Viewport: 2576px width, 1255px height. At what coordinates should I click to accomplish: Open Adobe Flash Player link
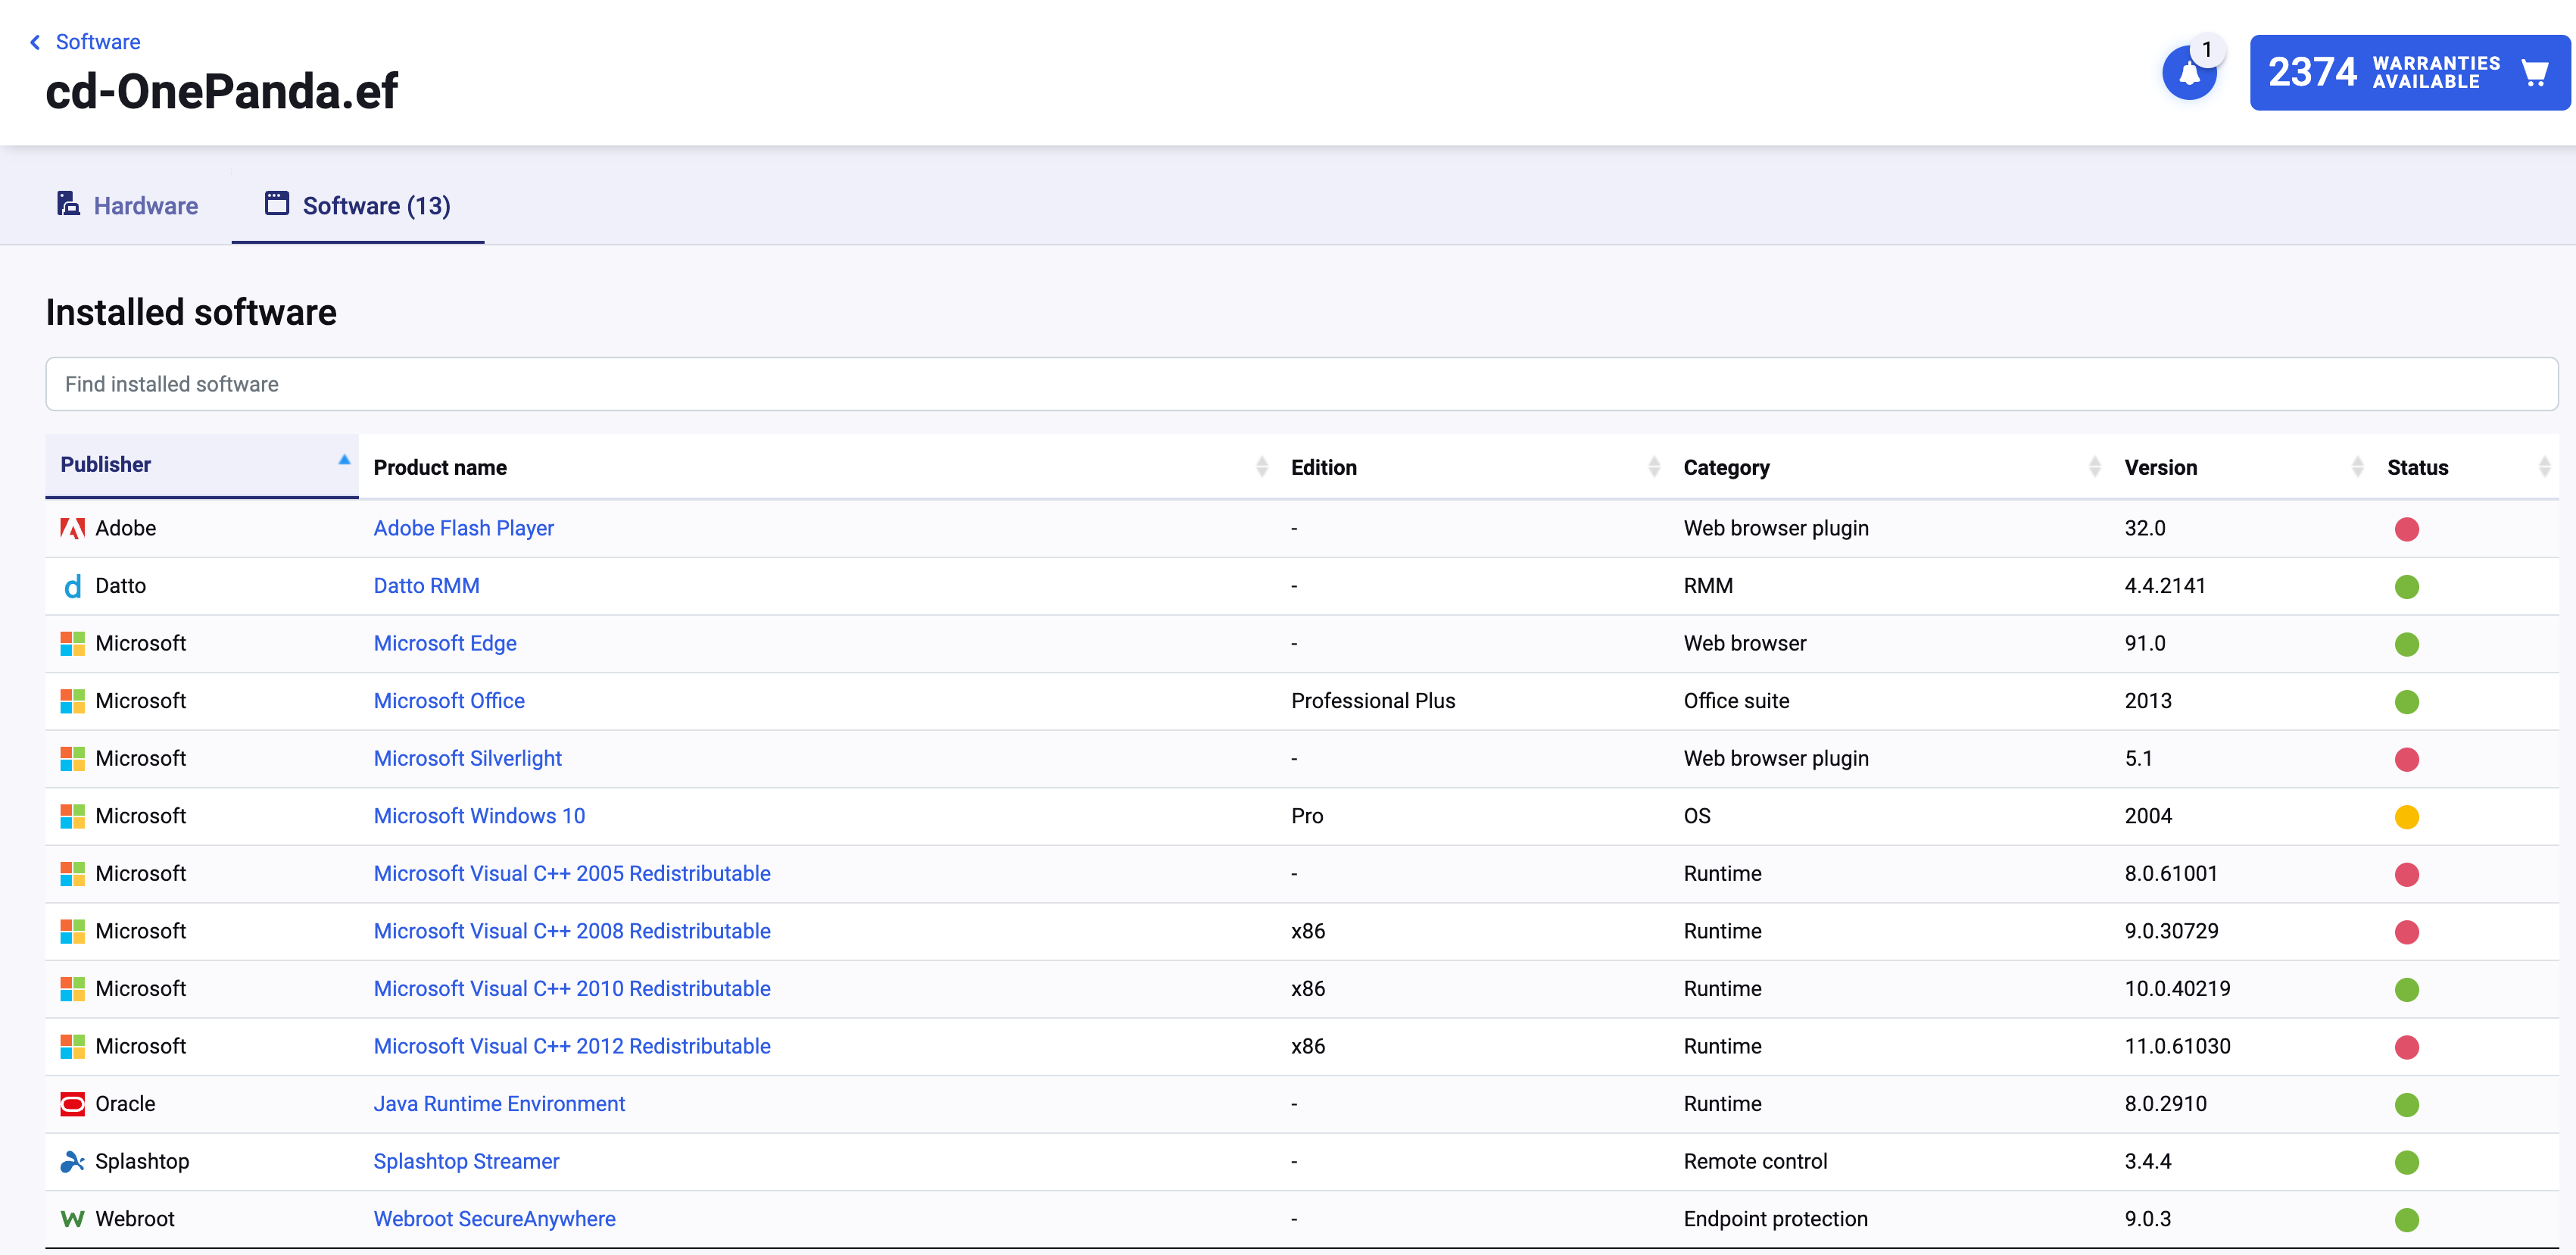(463, 528)
